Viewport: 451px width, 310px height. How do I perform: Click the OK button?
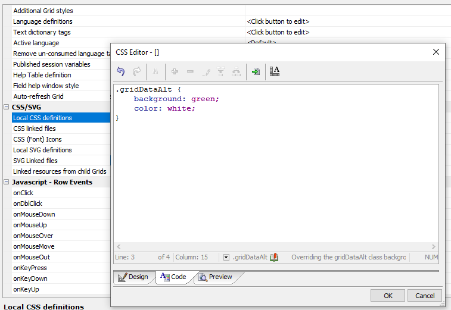point(388,296)
